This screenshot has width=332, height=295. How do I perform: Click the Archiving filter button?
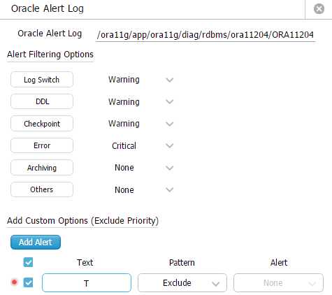click(42, 168)
